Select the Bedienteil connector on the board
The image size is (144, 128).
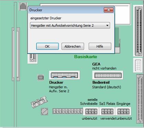(108, 75)
